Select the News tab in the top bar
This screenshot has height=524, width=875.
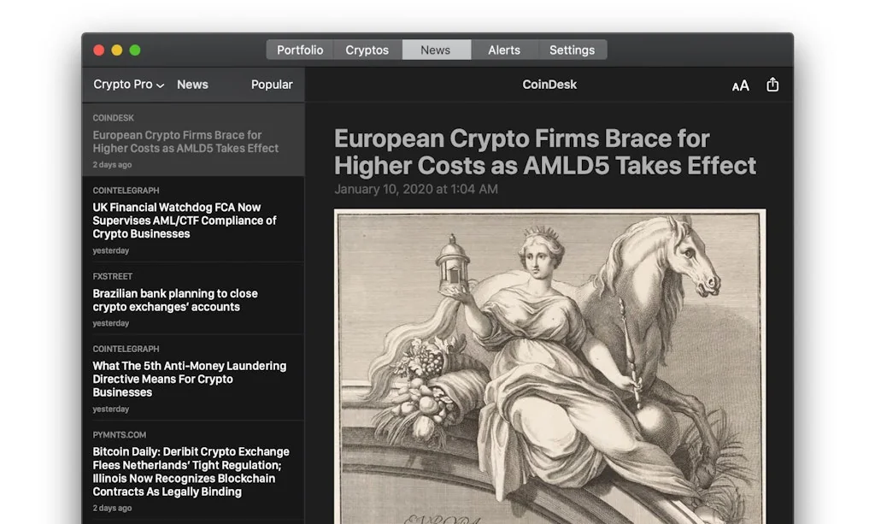tap(436, 50)
